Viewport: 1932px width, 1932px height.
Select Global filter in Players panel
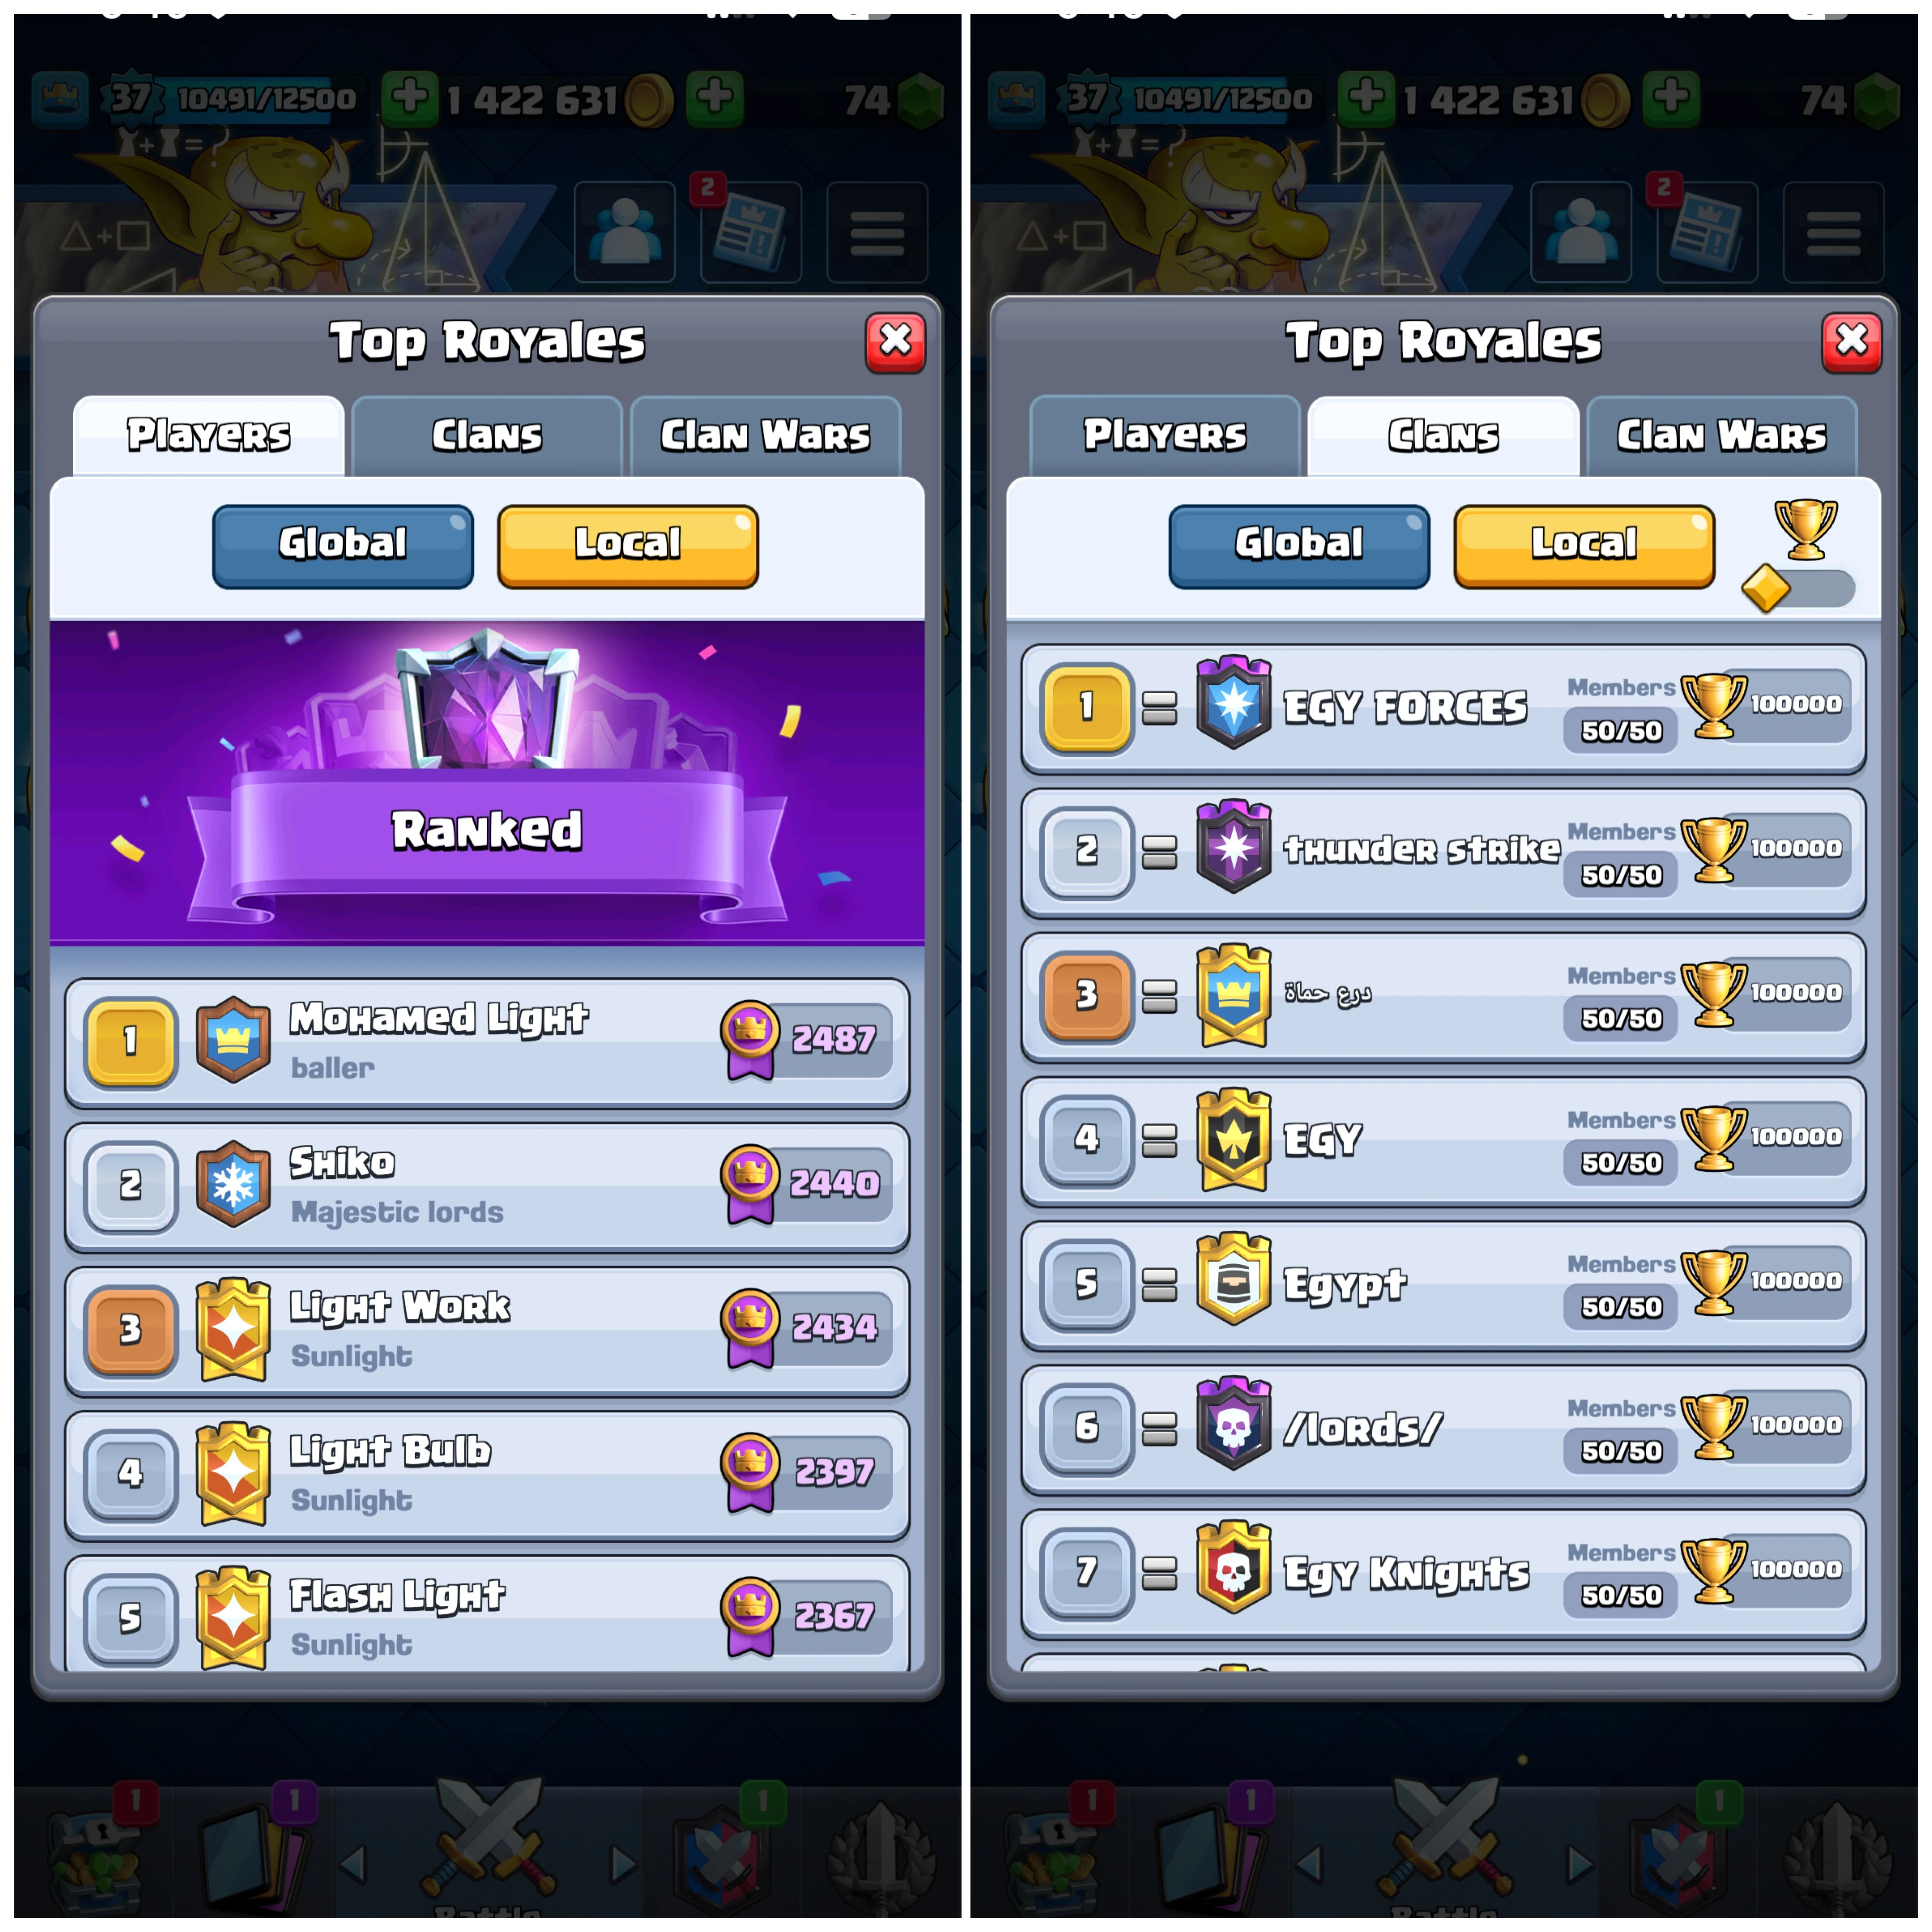click(x=343, y=546)
